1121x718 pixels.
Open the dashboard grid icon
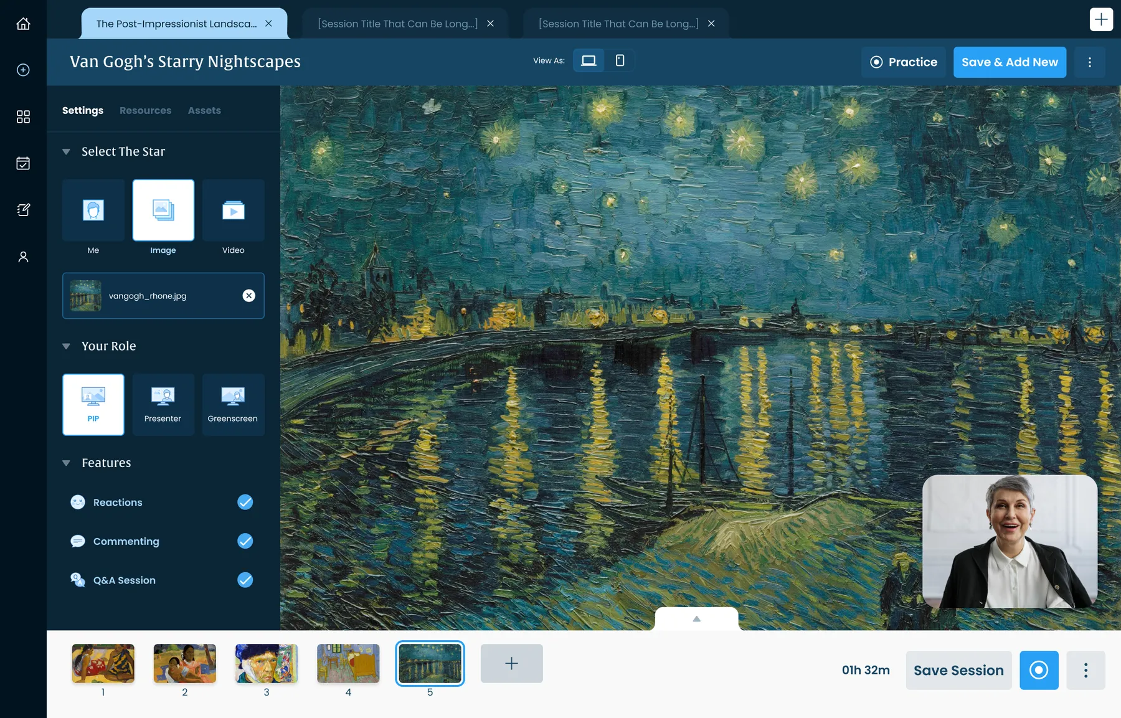tap(23, 116)
